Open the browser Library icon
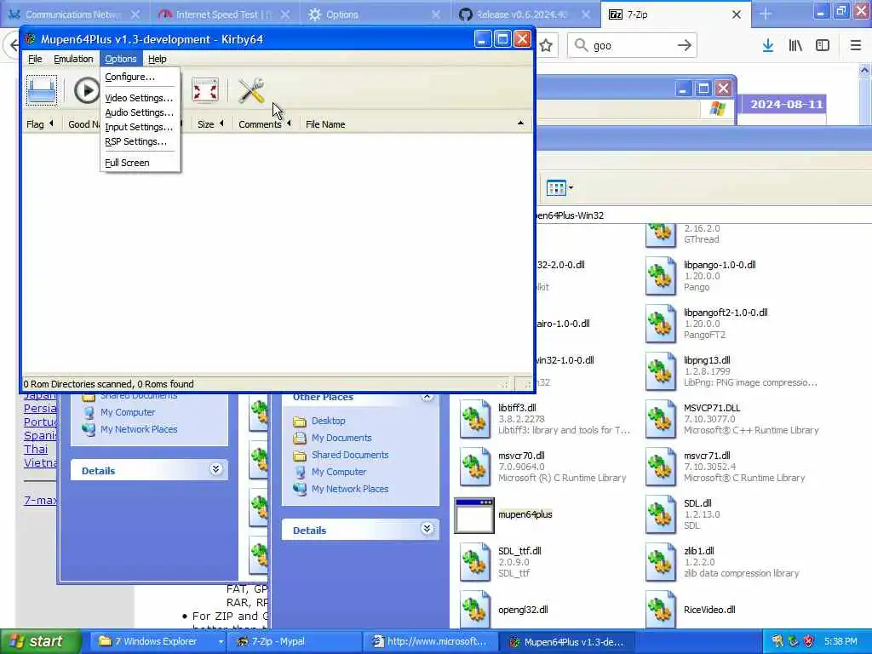This screenshot has width=872, height=654. [x=795, y=46]
